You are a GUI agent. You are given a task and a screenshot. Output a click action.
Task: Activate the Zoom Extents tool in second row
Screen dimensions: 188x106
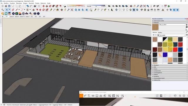(x=72, y=10)
